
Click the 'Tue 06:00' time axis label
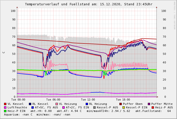tap(53, 100)
